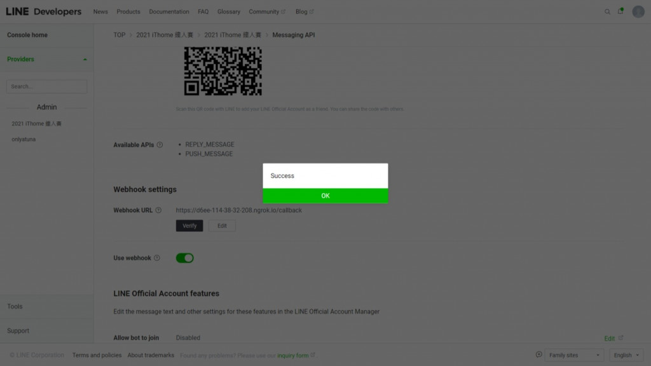This screenshot has width=651, height=366.
Task: Click the PUSH_MESSAGE API entry
Action: [209, 154]
